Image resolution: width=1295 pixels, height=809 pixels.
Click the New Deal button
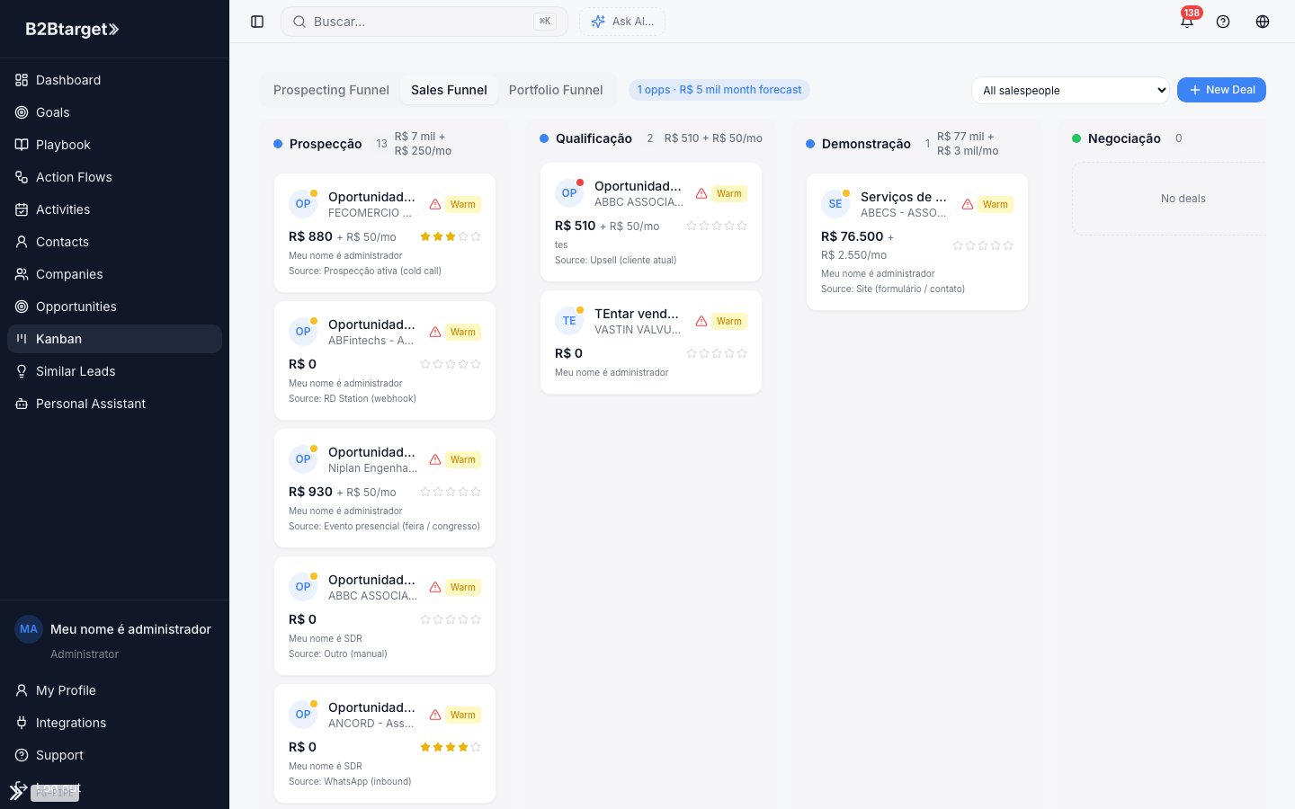[x=1221, y=90]
